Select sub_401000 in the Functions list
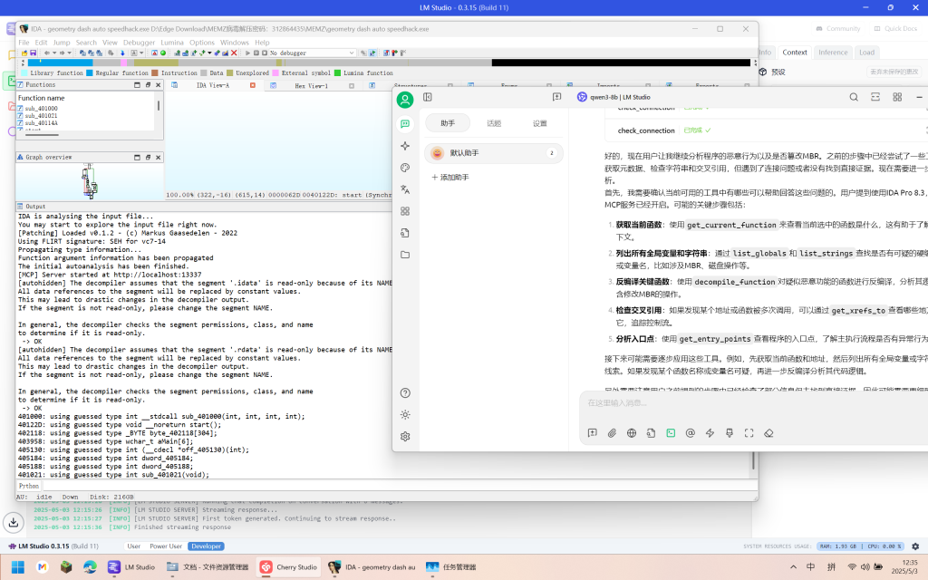The width and height of the screenshot is (928, 580). click(x=42, y=109)
